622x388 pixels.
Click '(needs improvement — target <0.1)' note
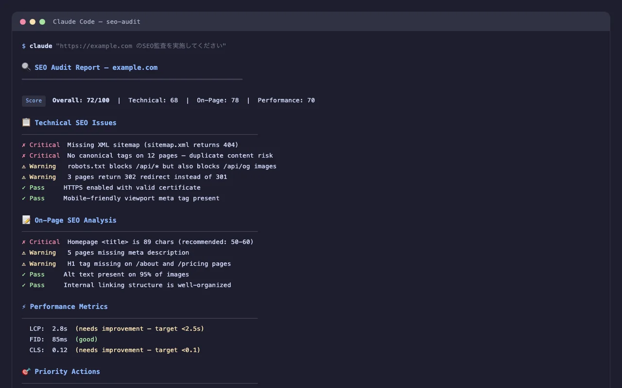tap(138, 350)
